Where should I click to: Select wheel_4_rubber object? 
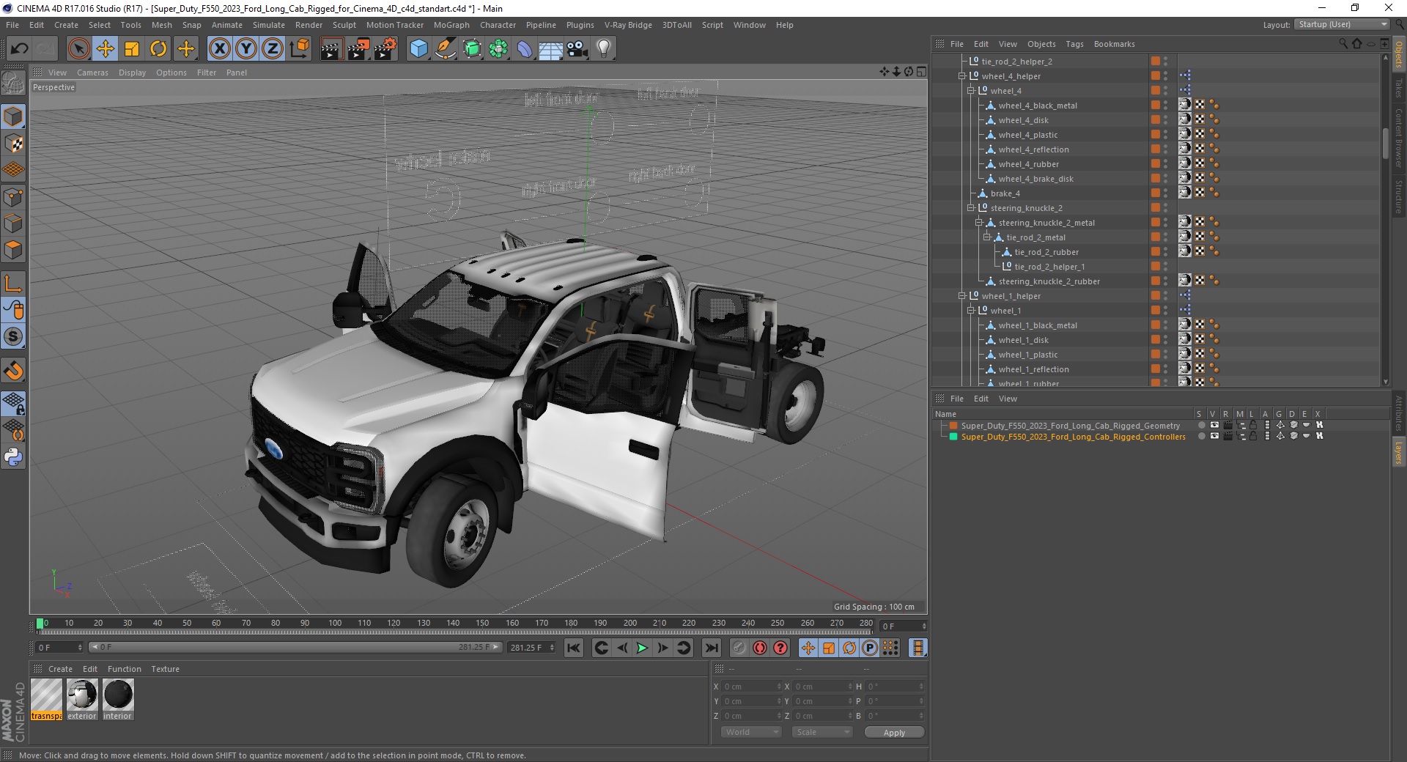pyautogui.click(x=1028, y=164)
